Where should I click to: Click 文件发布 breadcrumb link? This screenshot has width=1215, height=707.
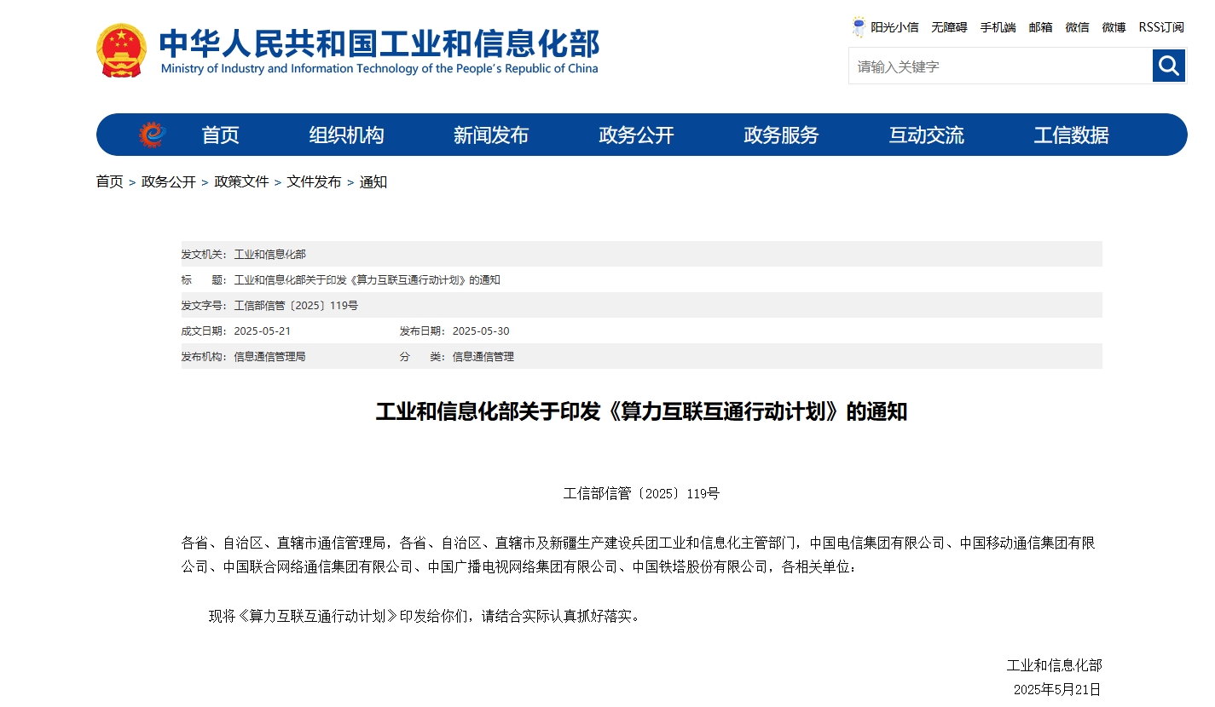(314, 181)
